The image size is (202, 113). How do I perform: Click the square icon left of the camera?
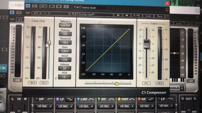coord(59,6)
